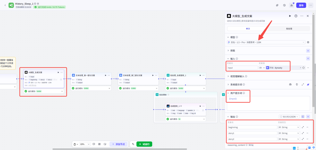This screenshot has height=150, width=316.
Task: Open the 豆包 1.5 Pro model dropdown
Action: tap(266, 42)
